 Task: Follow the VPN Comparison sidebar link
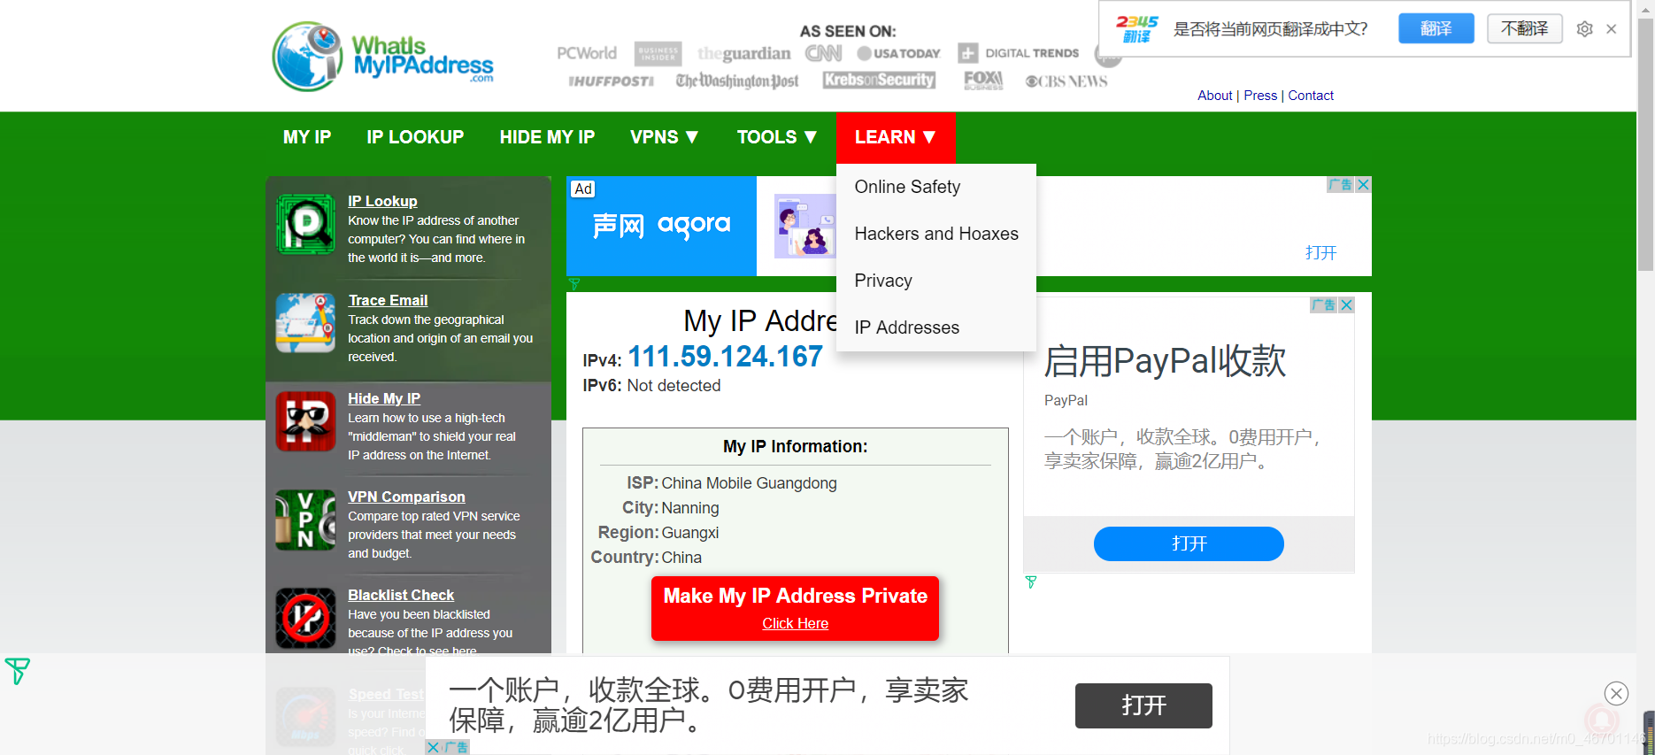tap(406, 497)
